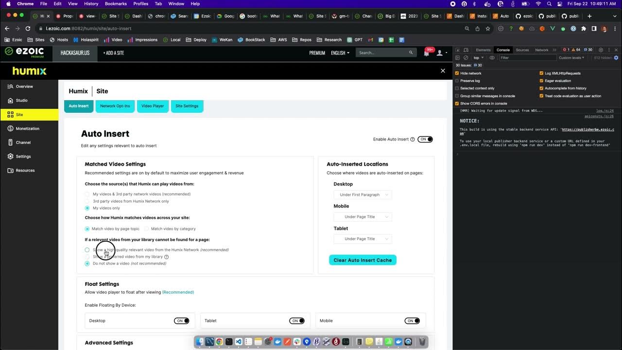Turn off Desktop floating toggle
The image size is (622, 350).
[x=181, y=321]
